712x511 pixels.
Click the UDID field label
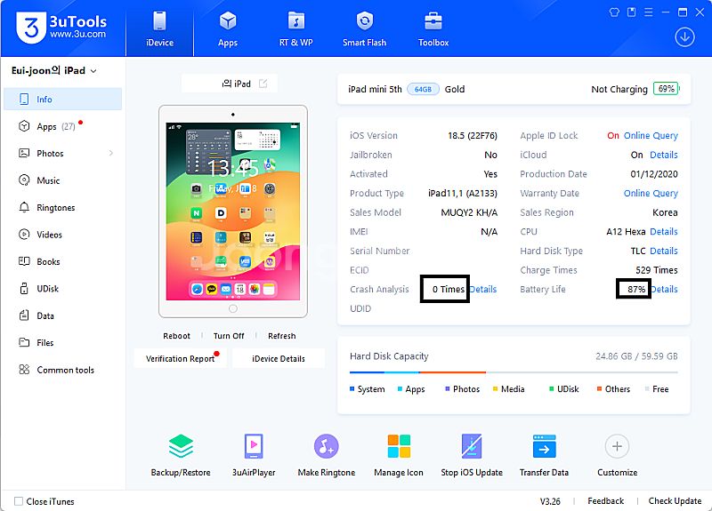point(360,308)
